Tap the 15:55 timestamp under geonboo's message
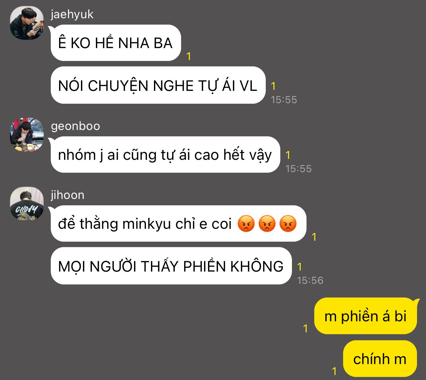The image size is (426, 380). pos(298,169)
